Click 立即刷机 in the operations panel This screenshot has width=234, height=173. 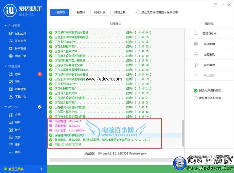209,55
